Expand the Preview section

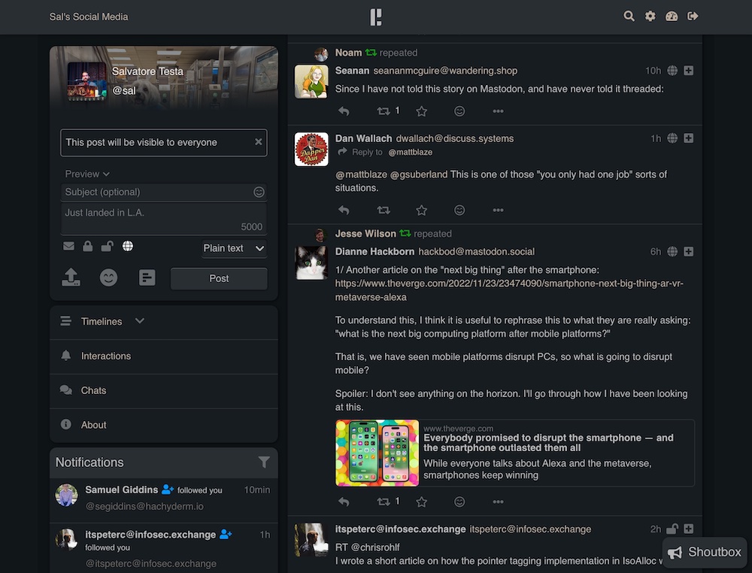(x=87, y=174)
